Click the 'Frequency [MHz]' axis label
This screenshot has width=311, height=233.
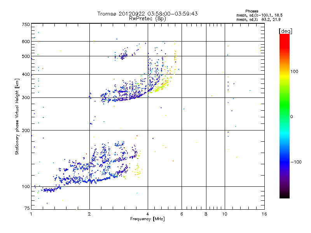pos(147,219)
